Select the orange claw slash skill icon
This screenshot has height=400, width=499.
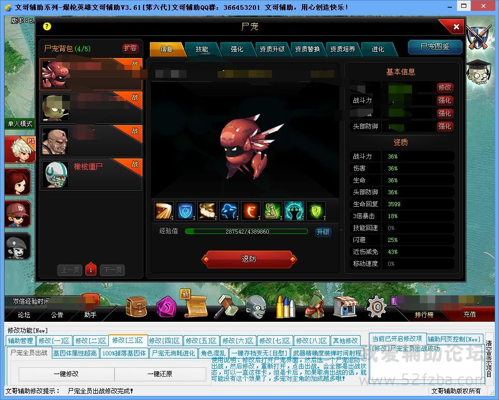[x=164, y=211]
